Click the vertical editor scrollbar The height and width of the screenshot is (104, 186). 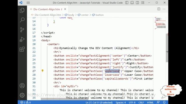pyautogui.click(x=167, y=48)
